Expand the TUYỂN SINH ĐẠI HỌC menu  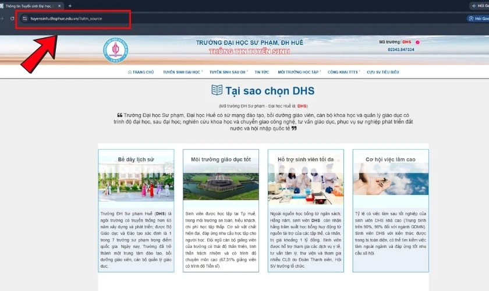coord(183,72)
